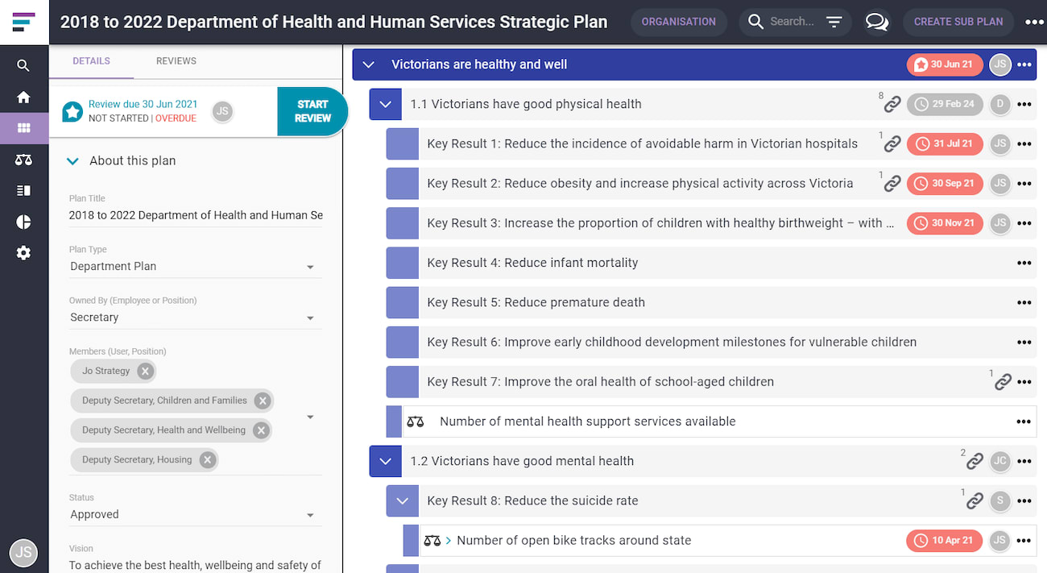This screenshot has height=573, width=1047.
Task: Collapse 1.1 Victorians have good physical health
Action: [385, 104]
